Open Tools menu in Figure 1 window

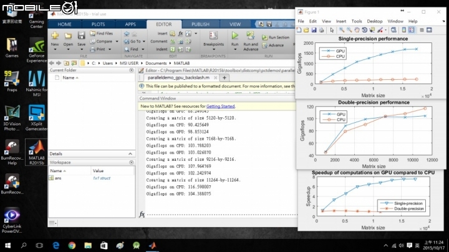357,21
